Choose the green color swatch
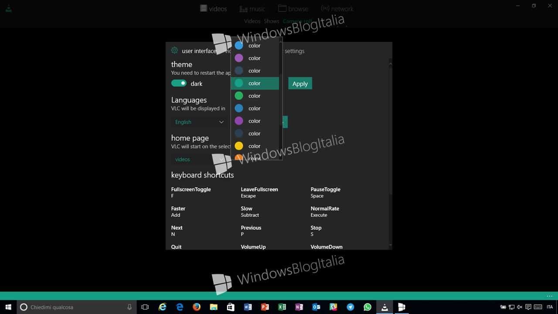Screen dimensions: 558x314 pyautogui.click(x=239, y=96)
